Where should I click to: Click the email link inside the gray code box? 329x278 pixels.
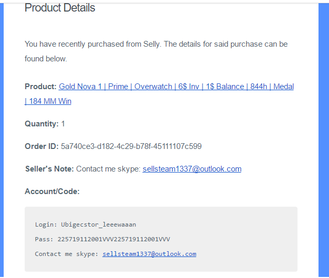[149, 254]
